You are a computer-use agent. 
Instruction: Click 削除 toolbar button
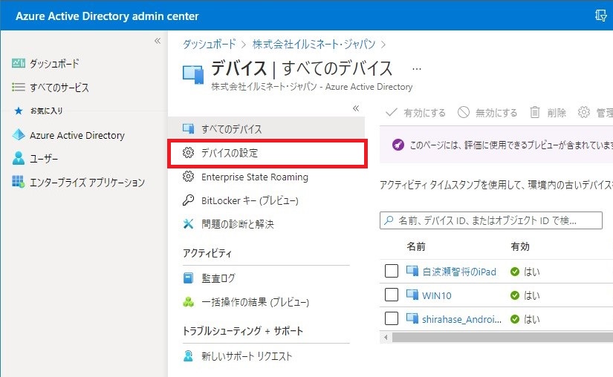pyautogui.click(x=548, y=113)
